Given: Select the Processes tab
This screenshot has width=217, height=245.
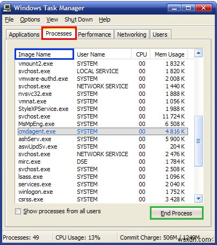Looking at the screenshot, I should pyautogui.click(x=59, y=33).
